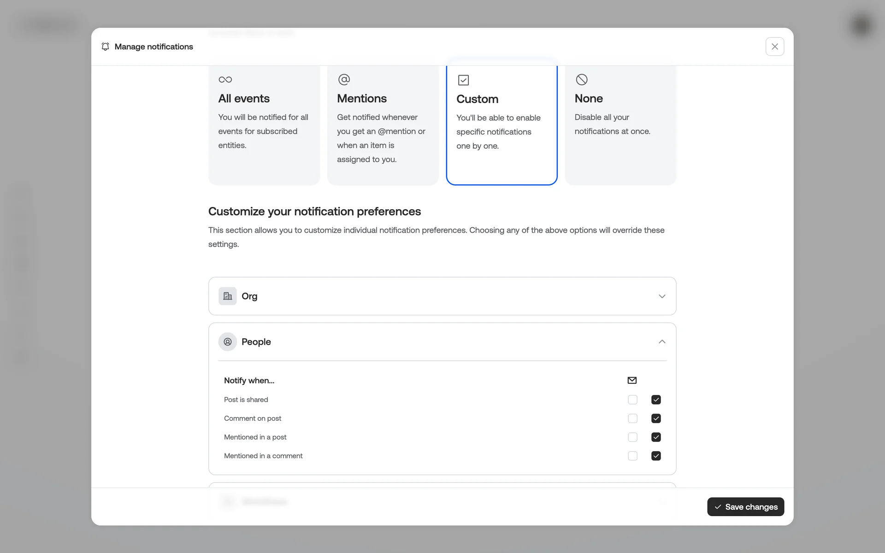The image size is (885, 553).
Task: Click the infinity icon on All events
Action: (x=225, y=80)
